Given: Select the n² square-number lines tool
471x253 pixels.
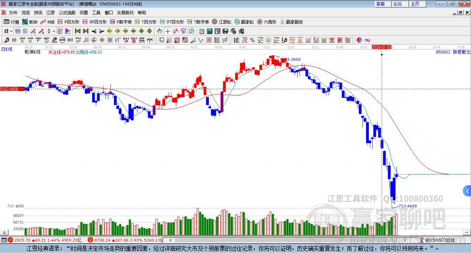Looking at the screenshot, I should tap(78, 40).
